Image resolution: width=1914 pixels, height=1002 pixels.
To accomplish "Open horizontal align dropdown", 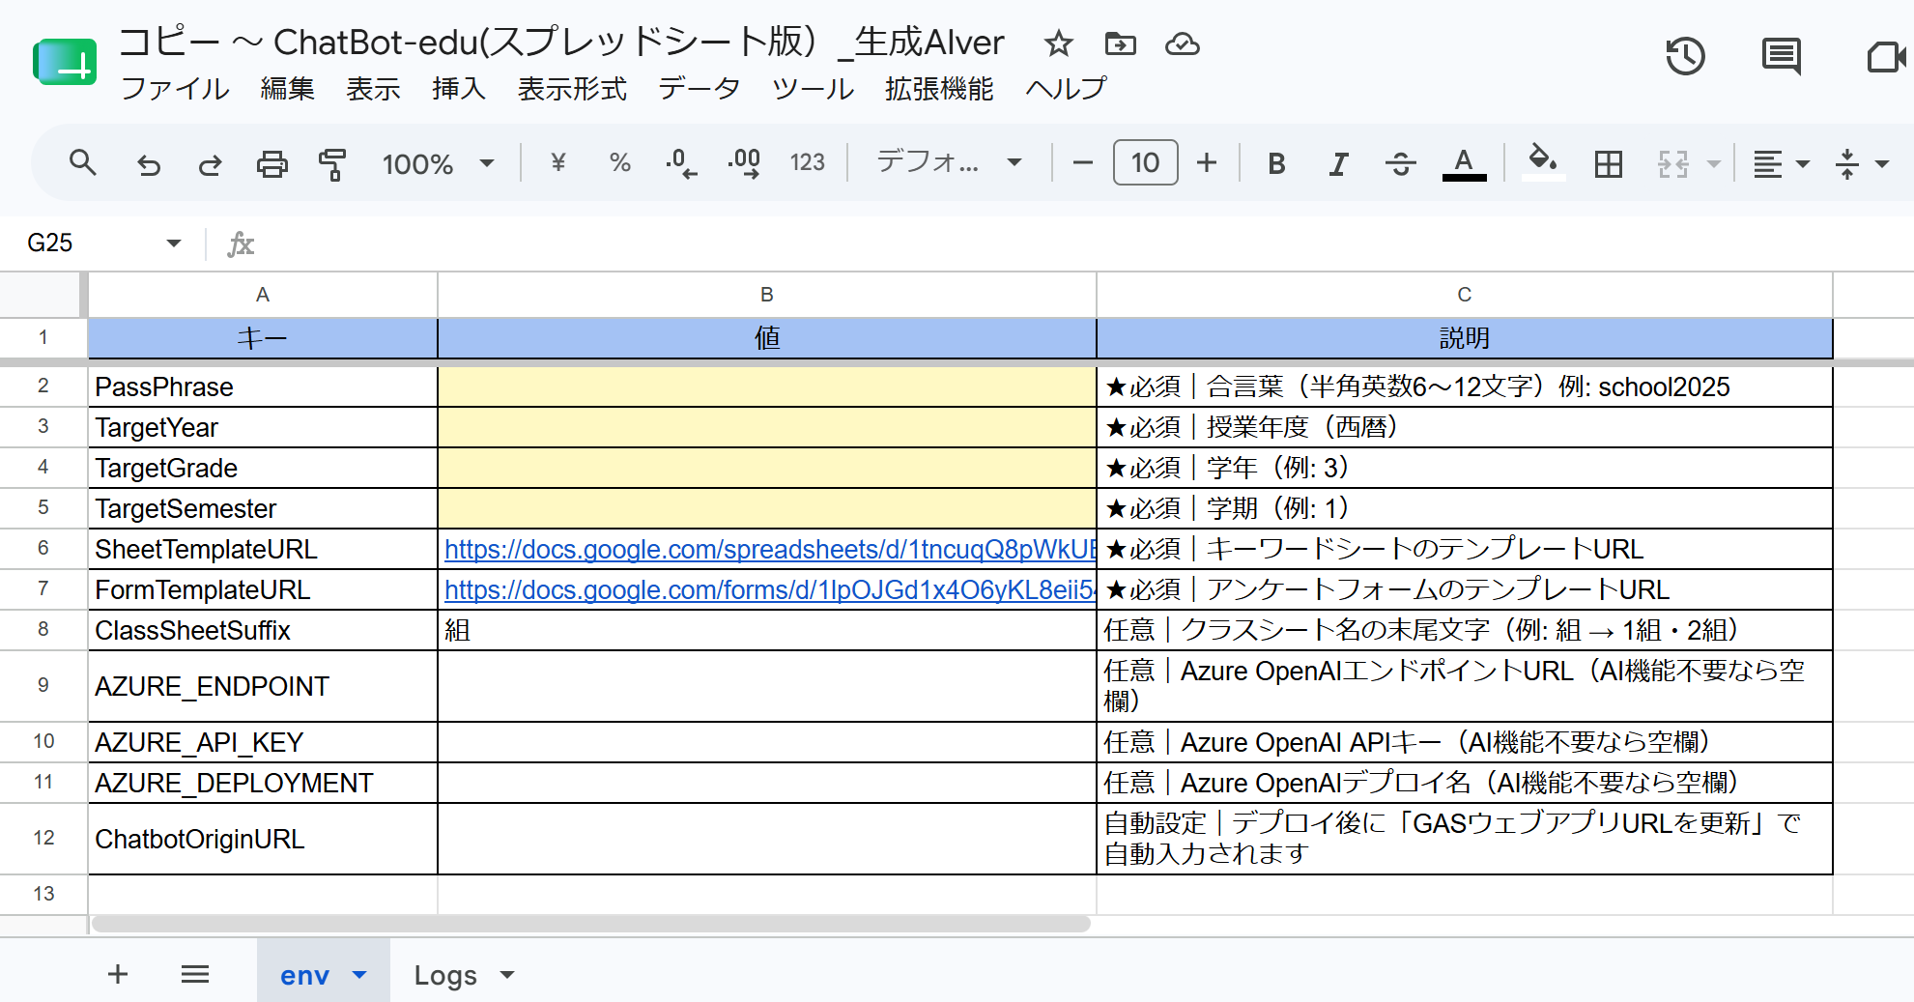I will point(1782,164).
